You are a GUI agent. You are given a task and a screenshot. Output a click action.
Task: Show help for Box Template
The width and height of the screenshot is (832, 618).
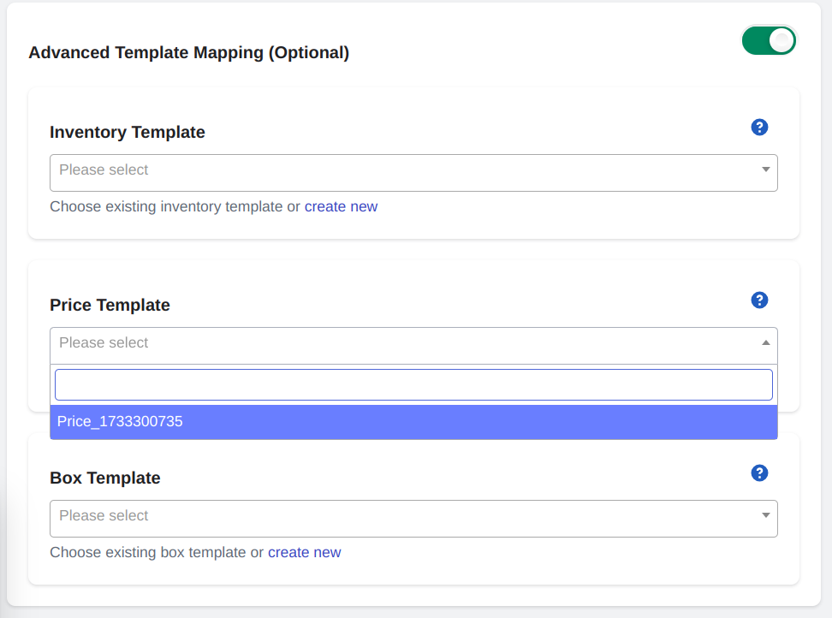tap(759, 473)
